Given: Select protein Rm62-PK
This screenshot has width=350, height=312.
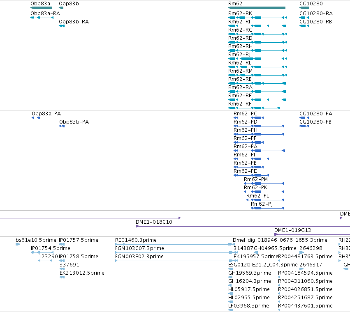Looking at the screenshot, I should pos(264,192).
